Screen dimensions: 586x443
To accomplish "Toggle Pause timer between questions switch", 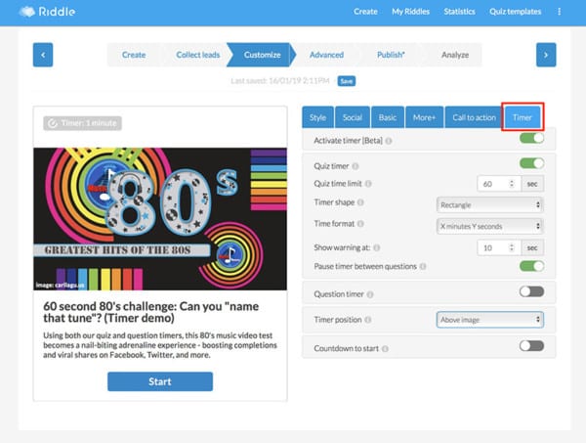I will point(532,266).
